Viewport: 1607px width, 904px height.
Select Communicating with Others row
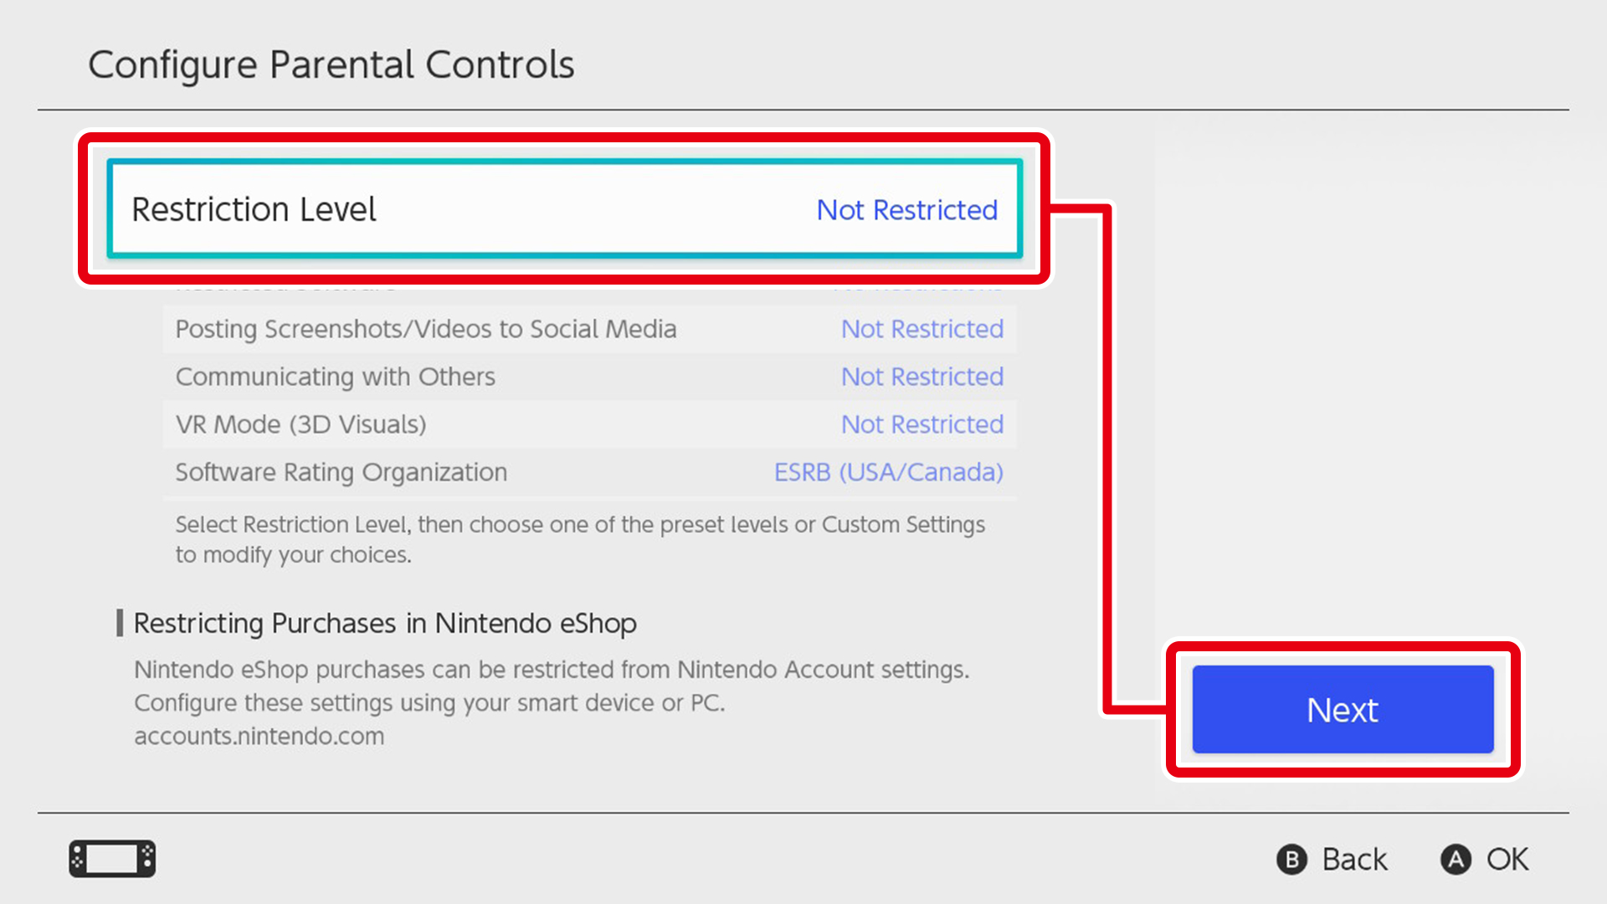pyautogui.click(x=589, y=377)
